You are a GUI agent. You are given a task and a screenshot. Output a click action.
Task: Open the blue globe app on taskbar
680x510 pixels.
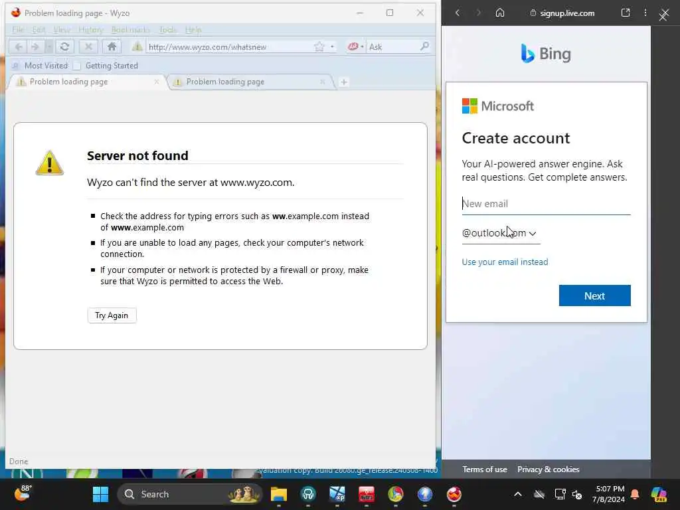[425, 494]
